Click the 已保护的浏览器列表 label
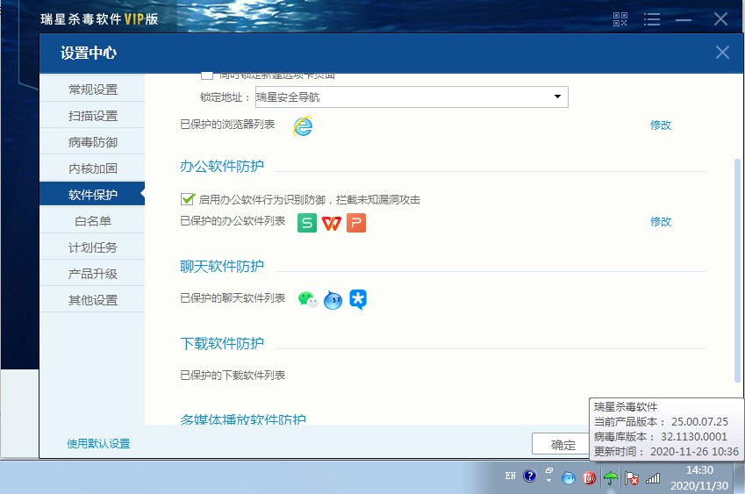Image resolution: width=745 pixels, height=494 pixels. 227,125
